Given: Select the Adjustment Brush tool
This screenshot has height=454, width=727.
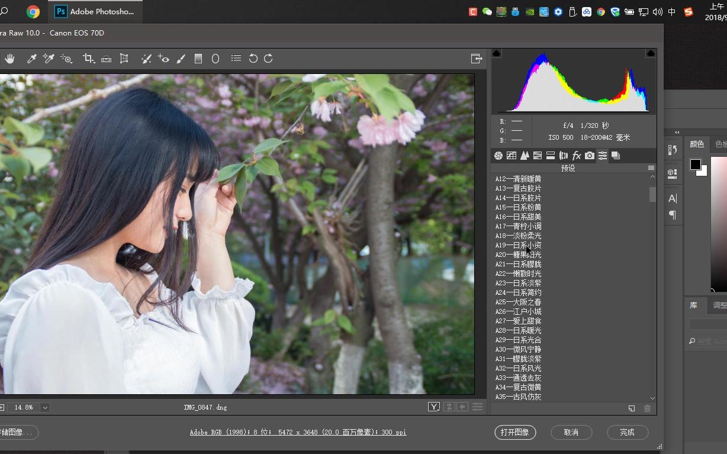Looking at the screenshot, I should coord(181,59).
